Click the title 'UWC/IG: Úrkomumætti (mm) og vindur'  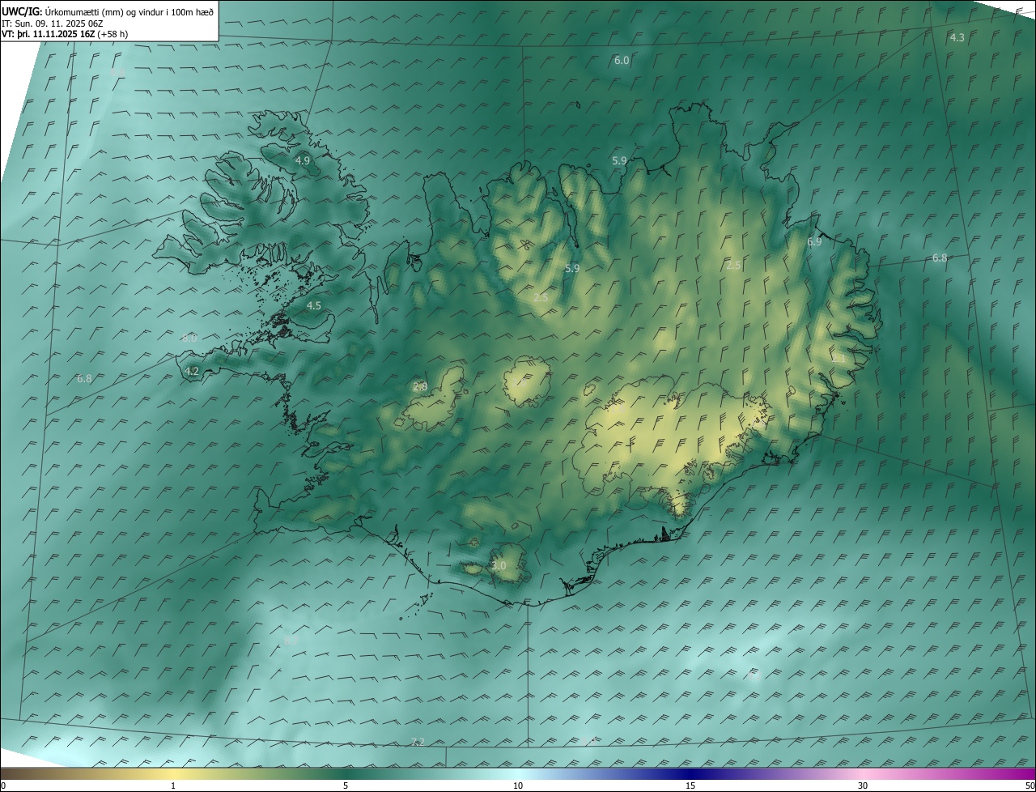coord(108,11)
